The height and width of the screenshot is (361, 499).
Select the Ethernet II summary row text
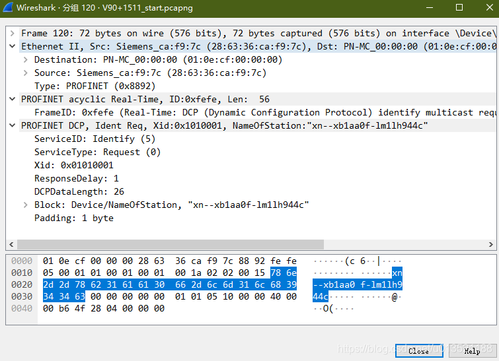[257, 46]
